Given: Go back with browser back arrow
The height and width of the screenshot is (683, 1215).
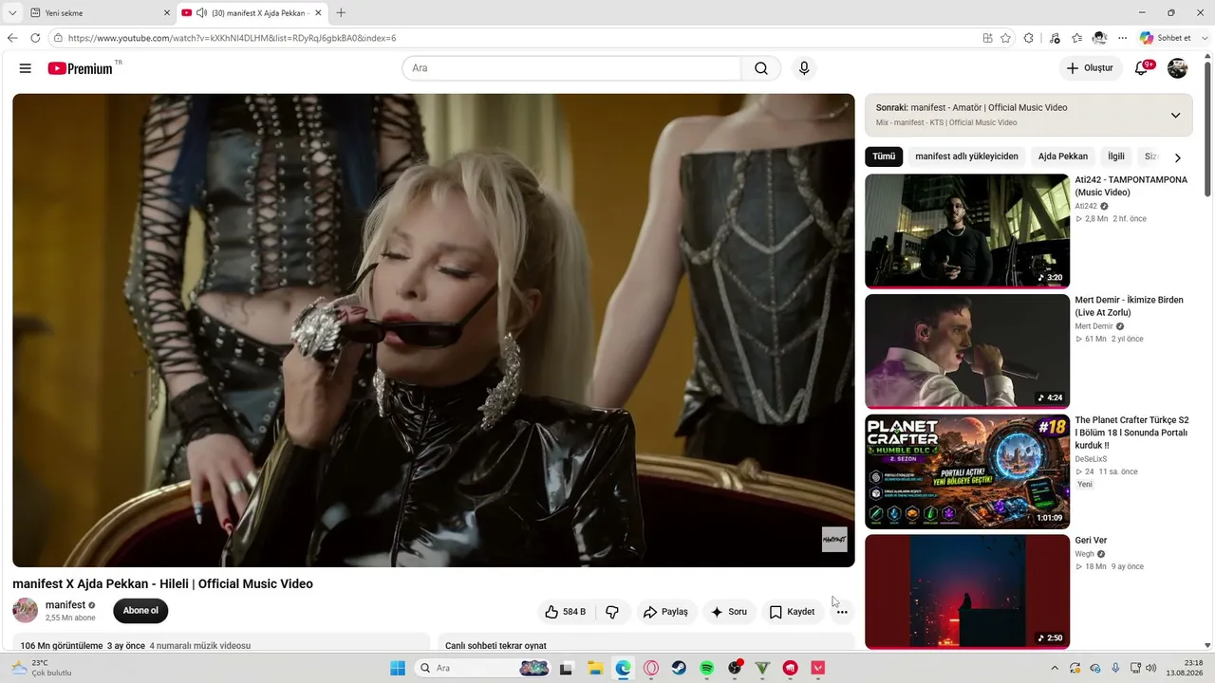Looking at the screenshot, I should pyautogui.click(x=12, y=38).
